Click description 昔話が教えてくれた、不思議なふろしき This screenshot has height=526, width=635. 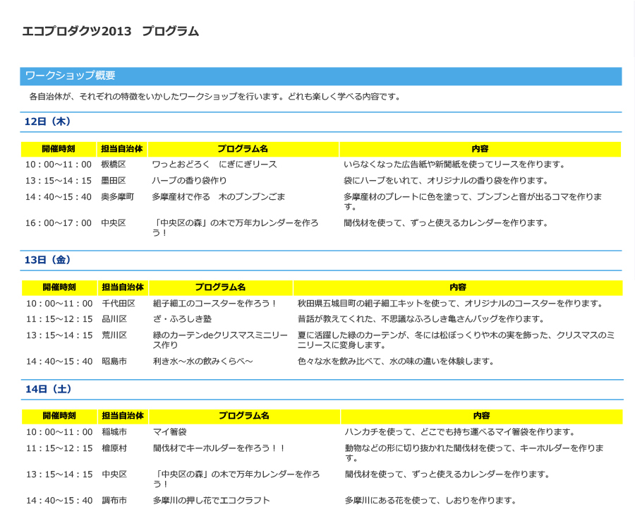(421, 319)
